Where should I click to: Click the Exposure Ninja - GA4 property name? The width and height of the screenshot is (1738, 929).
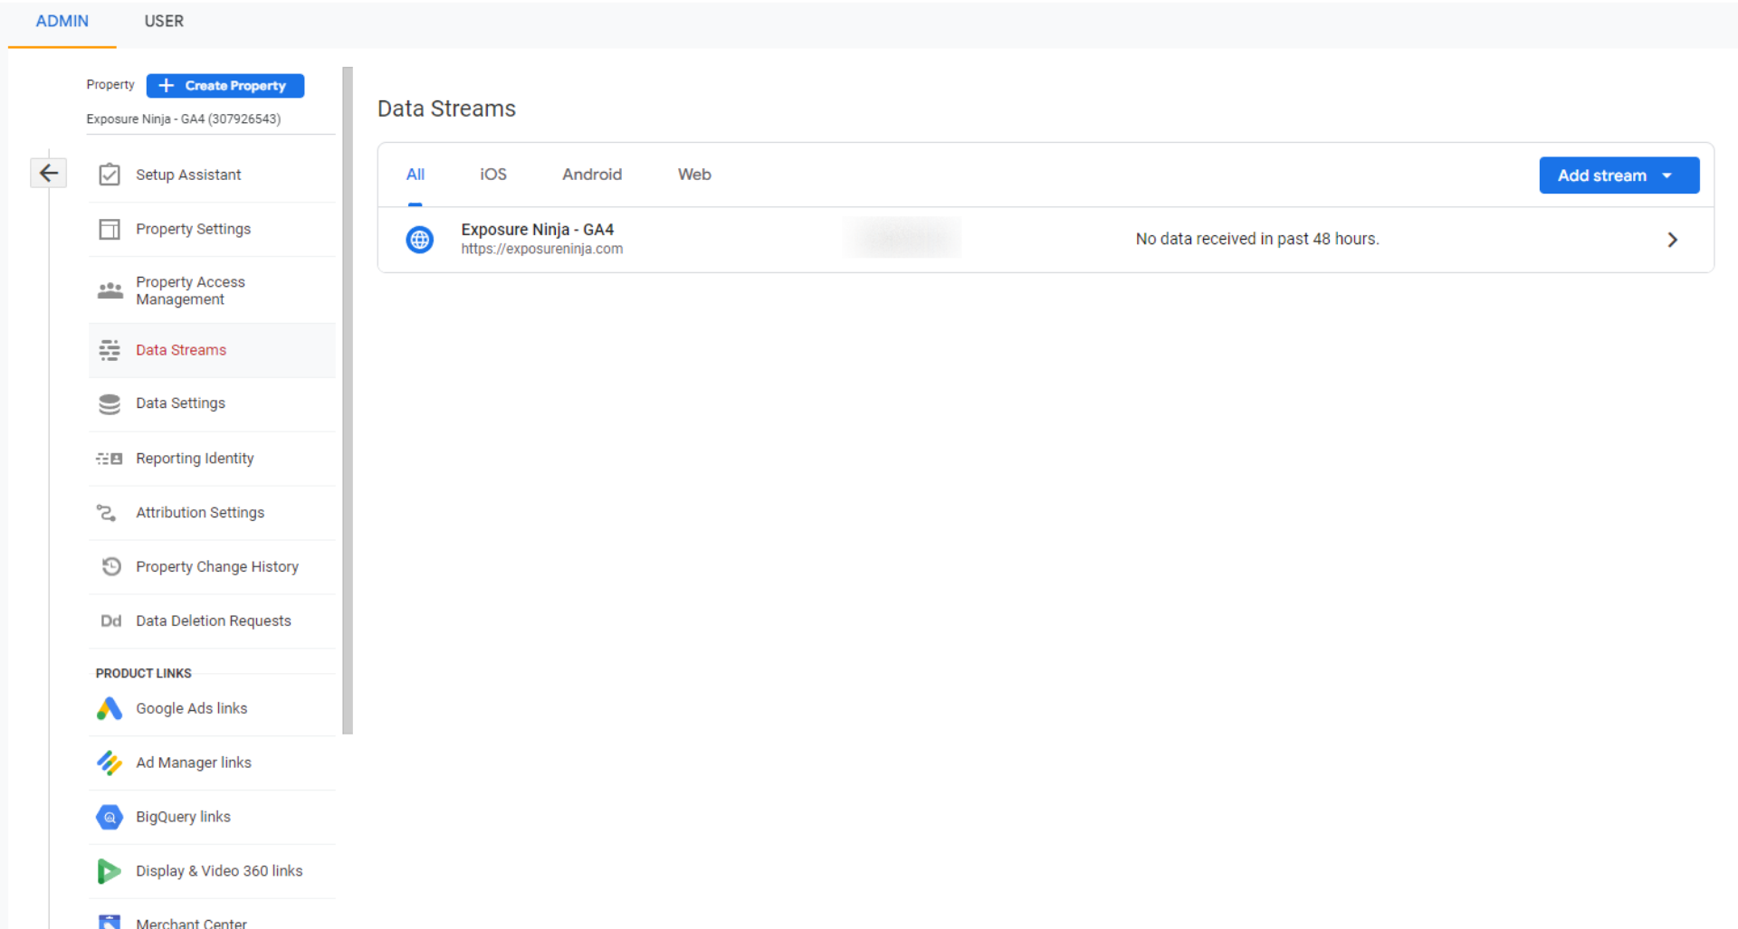[x=184, y=118]
